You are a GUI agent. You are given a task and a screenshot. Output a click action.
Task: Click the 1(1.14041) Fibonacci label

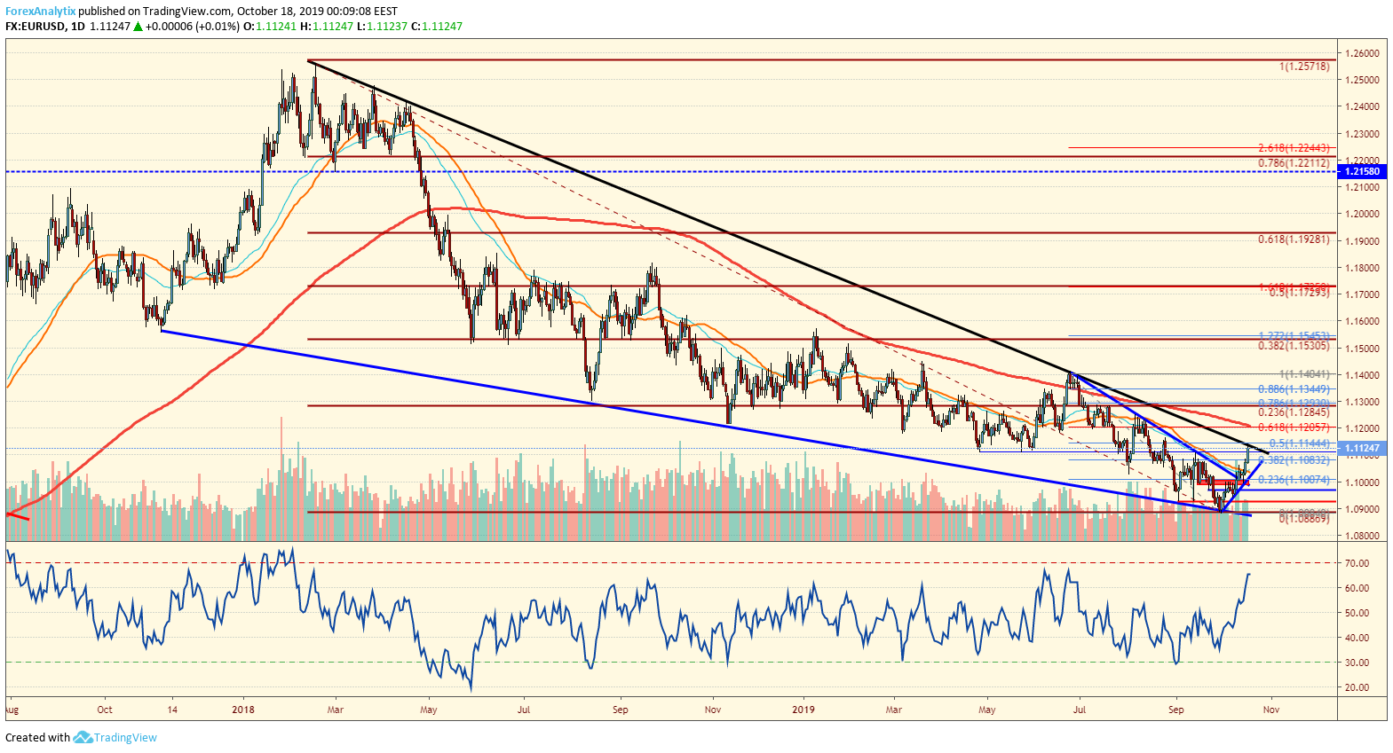pos(1304,375)
